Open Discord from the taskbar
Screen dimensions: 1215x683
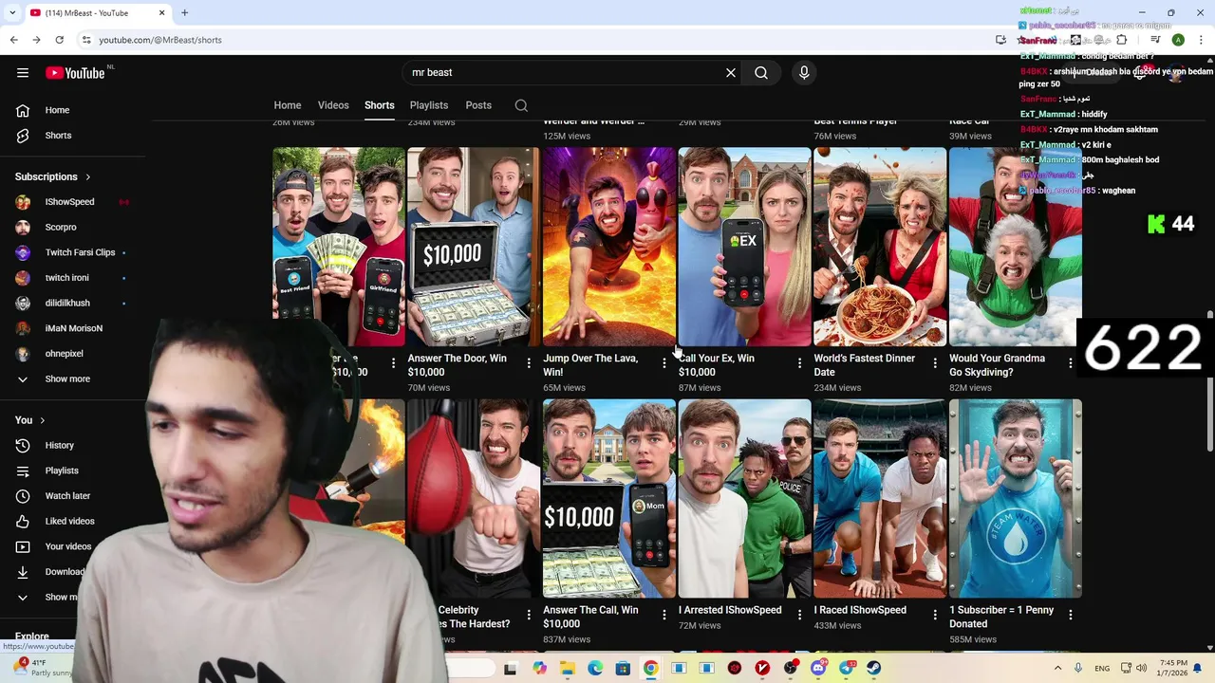[818, 669]
